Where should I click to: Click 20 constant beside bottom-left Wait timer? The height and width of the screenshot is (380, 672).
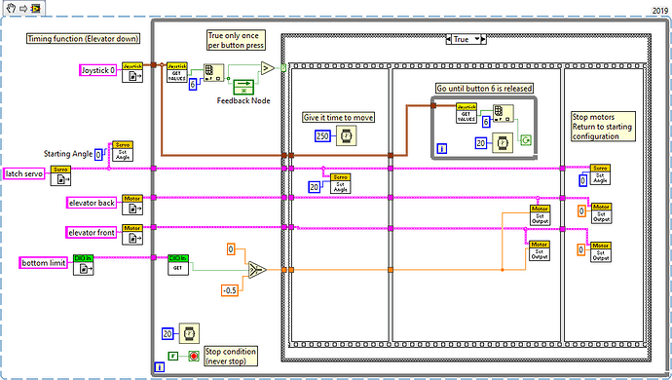(x=168, y=333)
